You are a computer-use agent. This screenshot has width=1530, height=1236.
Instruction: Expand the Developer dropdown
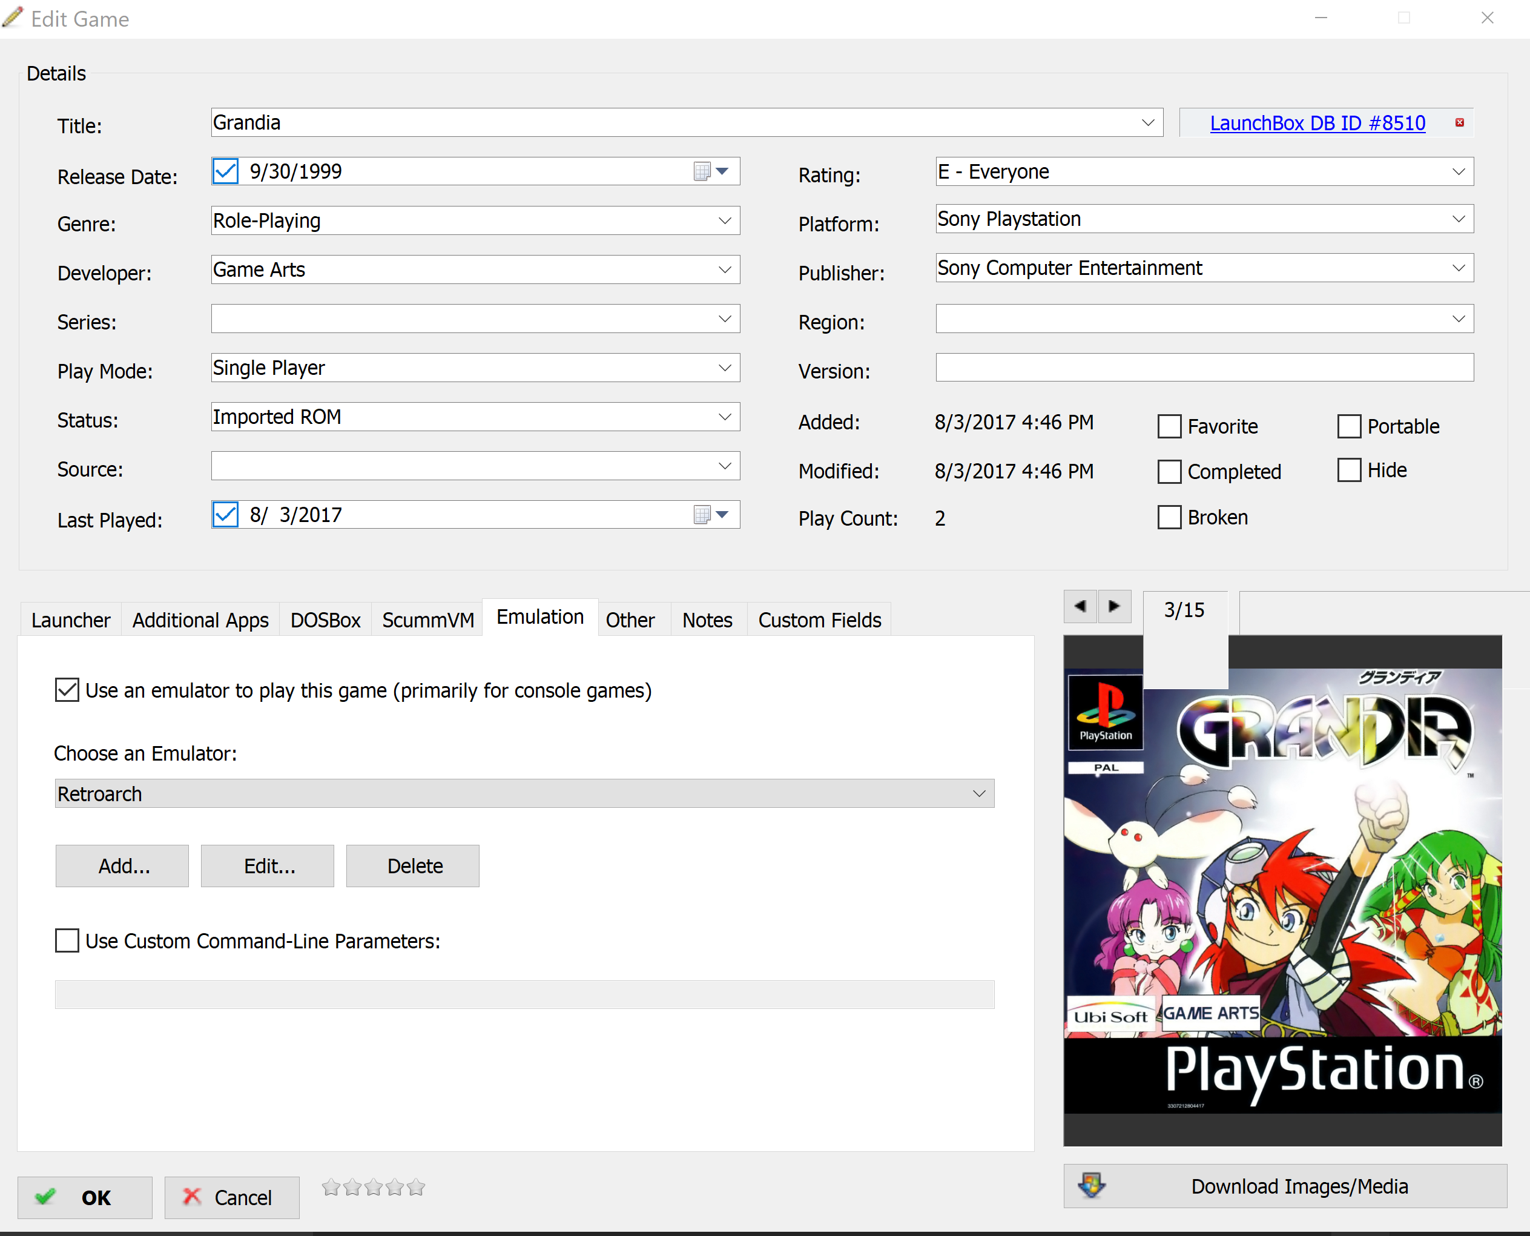tap(725, 270)
